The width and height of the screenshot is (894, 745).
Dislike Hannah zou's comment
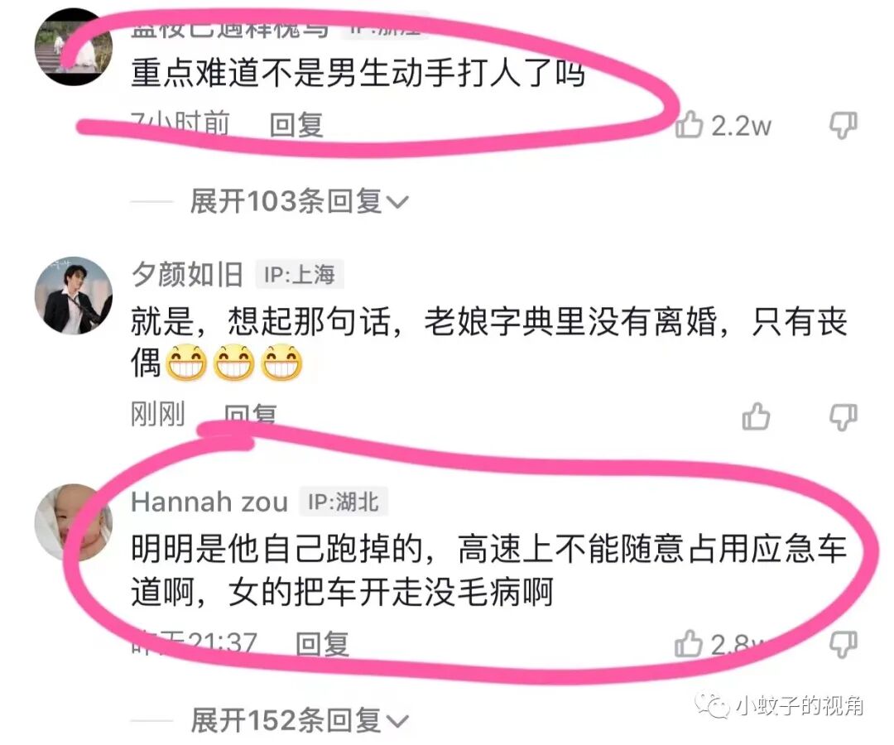(x=843, y=643)
